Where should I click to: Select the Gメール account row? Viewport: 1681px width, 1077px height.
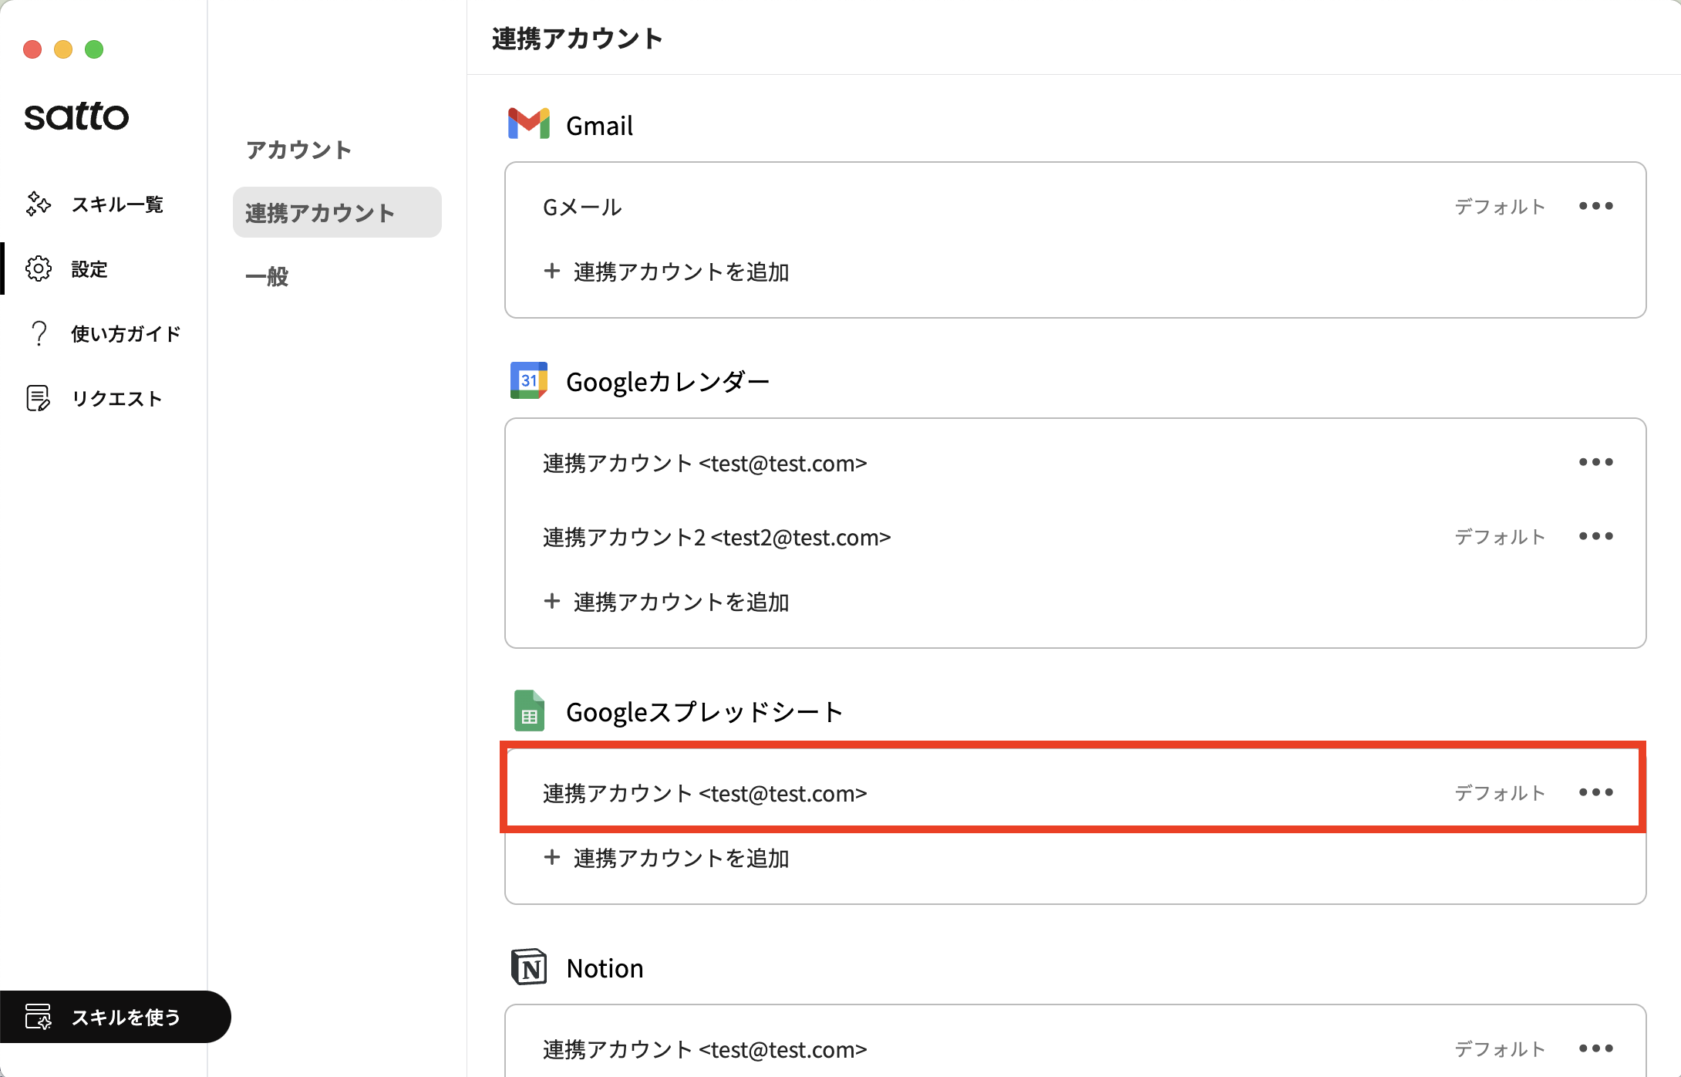[1075, 206]
